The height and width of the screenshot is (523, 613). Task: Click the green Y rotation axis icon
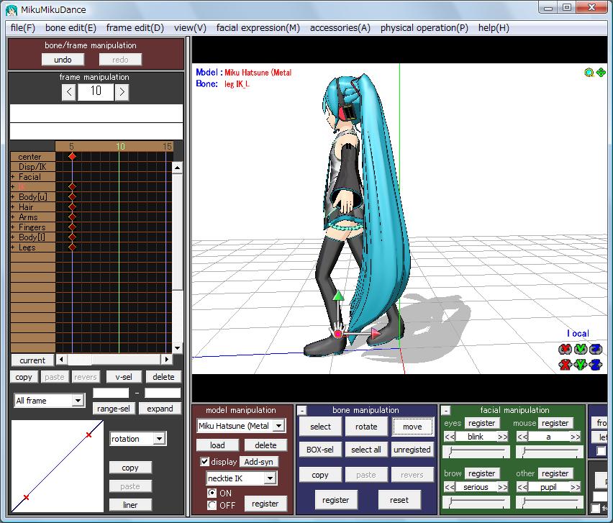tap(581, 349)
